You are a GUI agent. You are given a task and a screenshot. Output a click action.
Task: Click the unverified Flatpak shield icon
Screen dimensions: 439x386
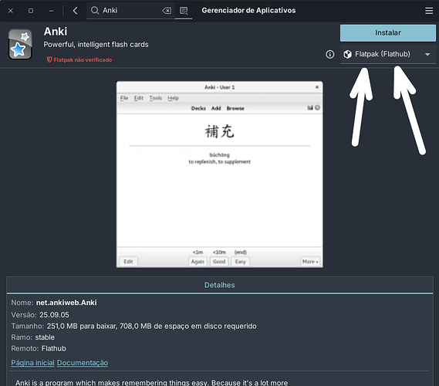click(x=49, y=59)
